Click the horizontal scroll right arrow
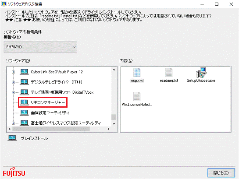The width and height of the screenshot is (239, 179). (108, 129)
